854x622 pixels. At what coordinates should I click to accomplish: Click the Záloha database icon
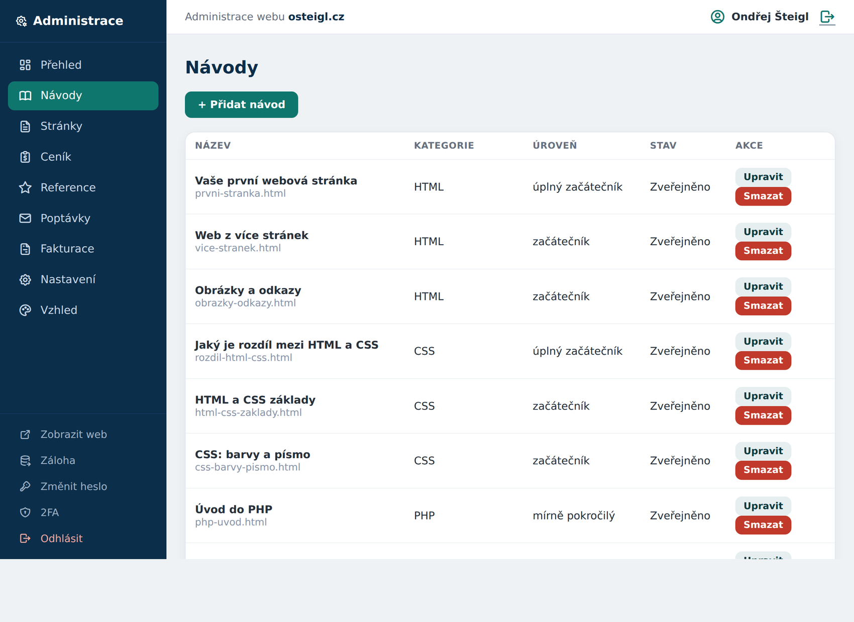click(x=25, y=461)
